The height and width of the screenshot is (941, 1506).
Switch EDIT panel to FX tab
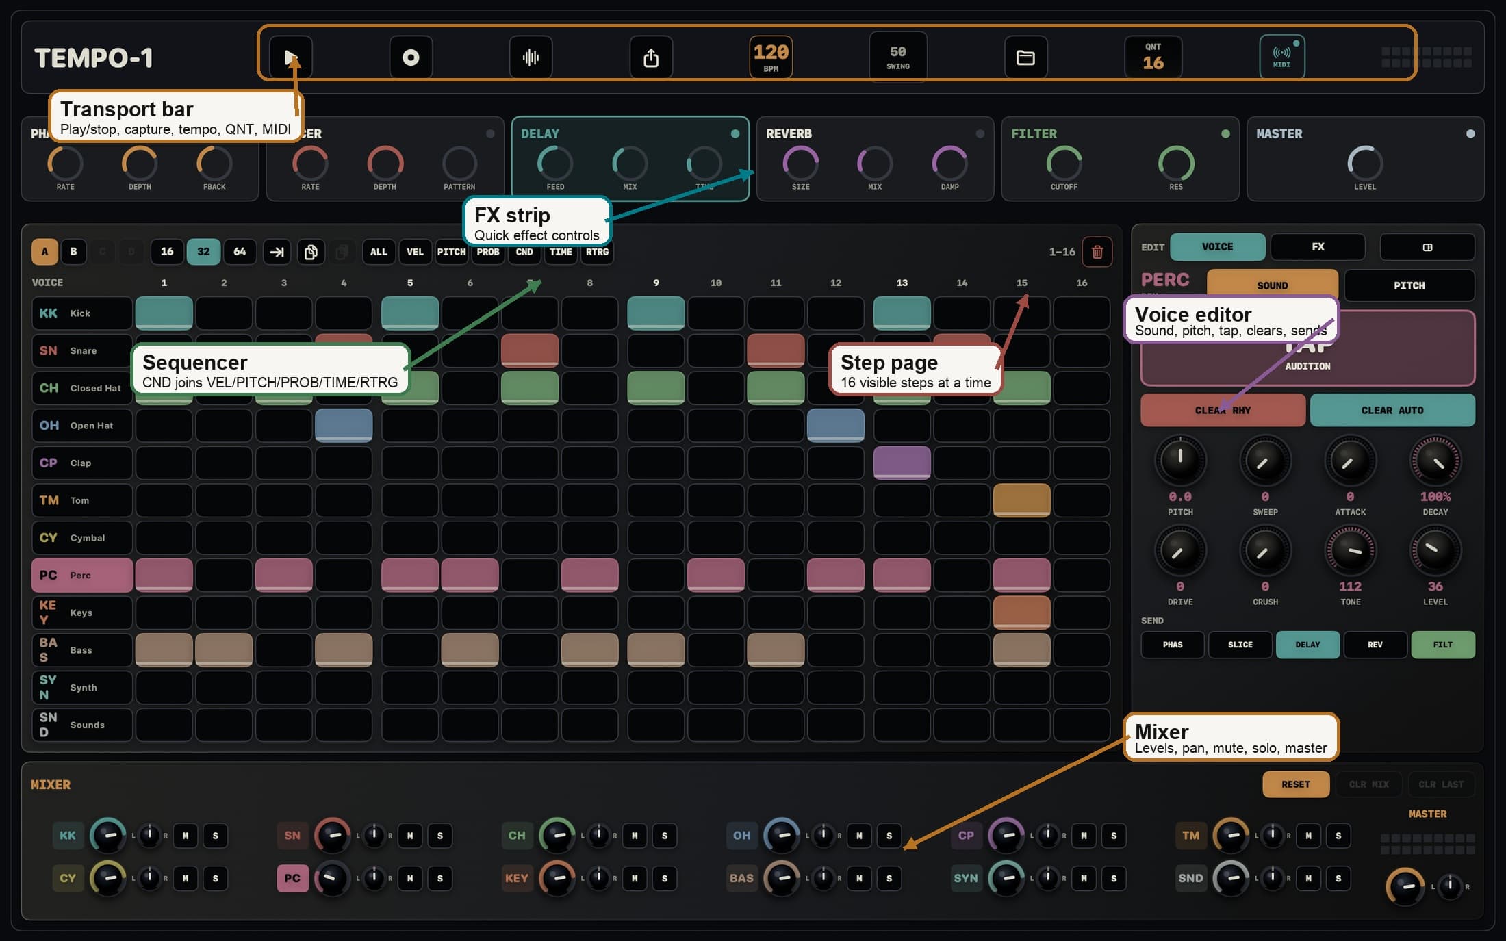tap(1318, 247)
